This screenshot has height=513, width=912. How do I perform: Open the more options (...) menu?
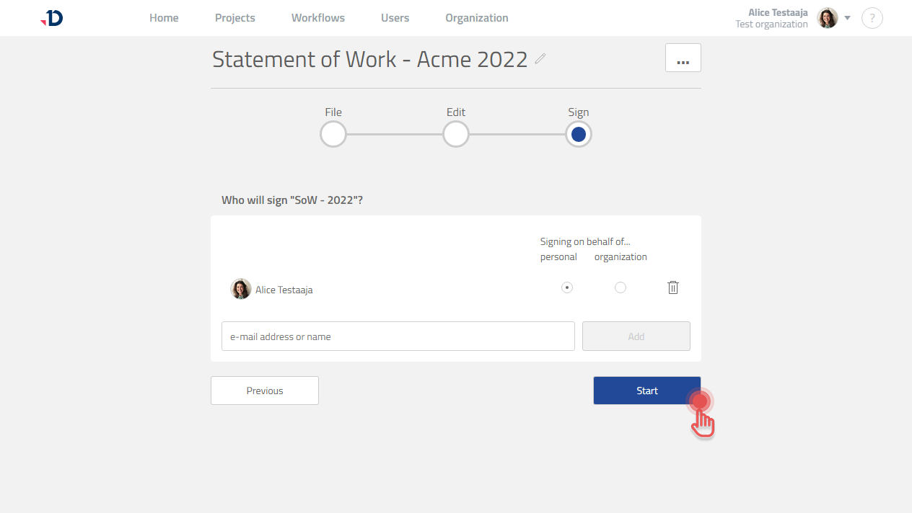click(682, 58)
